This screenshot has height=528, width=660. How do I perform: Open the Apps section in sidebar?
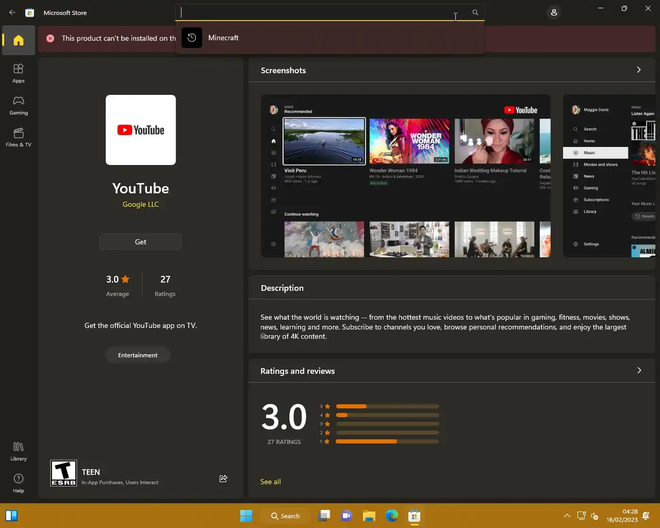click(19, 73)
